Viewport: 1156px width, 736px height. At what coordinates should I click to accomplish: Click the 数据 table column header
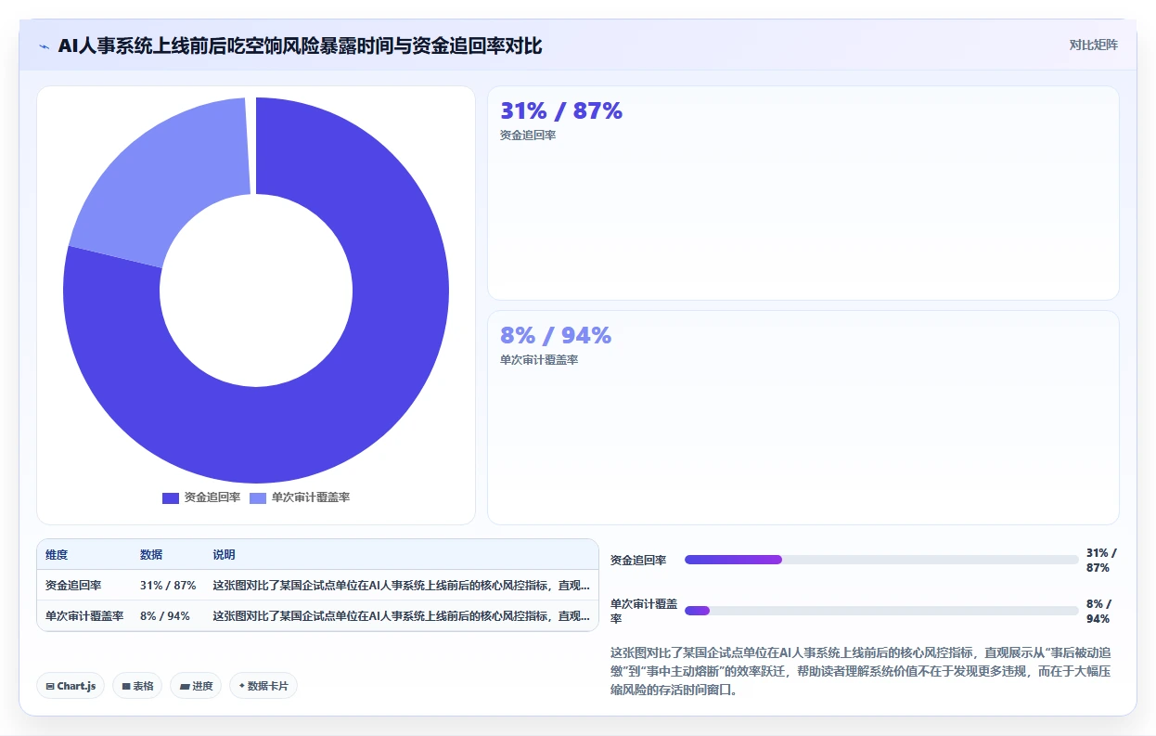pos(151,555)
